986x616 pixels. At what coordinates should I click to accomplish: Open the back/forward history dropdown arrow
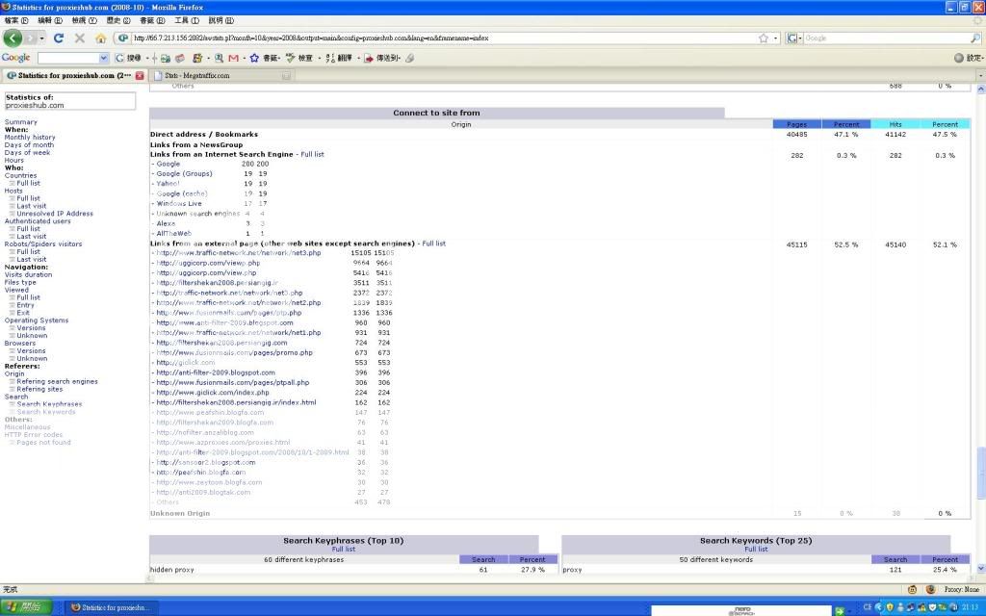[39, 38]
